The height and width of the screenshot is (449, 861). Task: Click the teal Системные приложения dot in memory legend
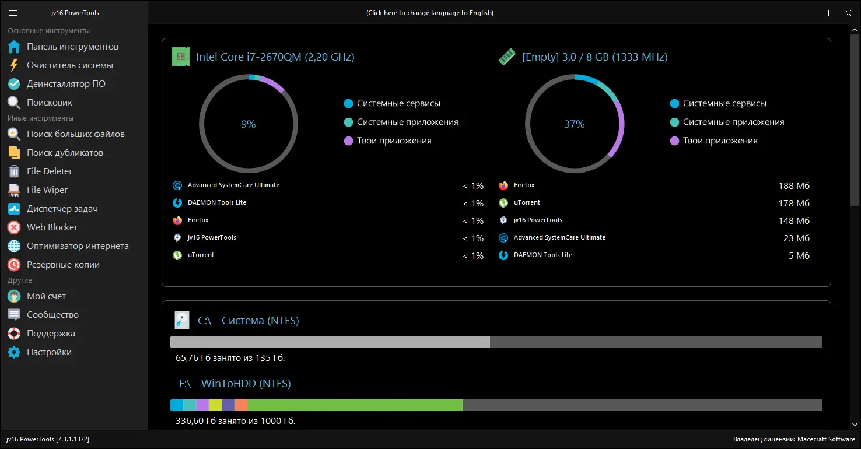click(x=675, y=122)
